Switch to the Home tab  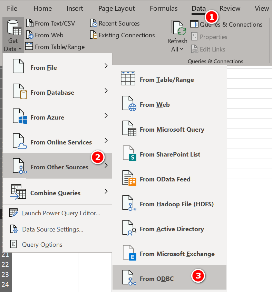42,8
